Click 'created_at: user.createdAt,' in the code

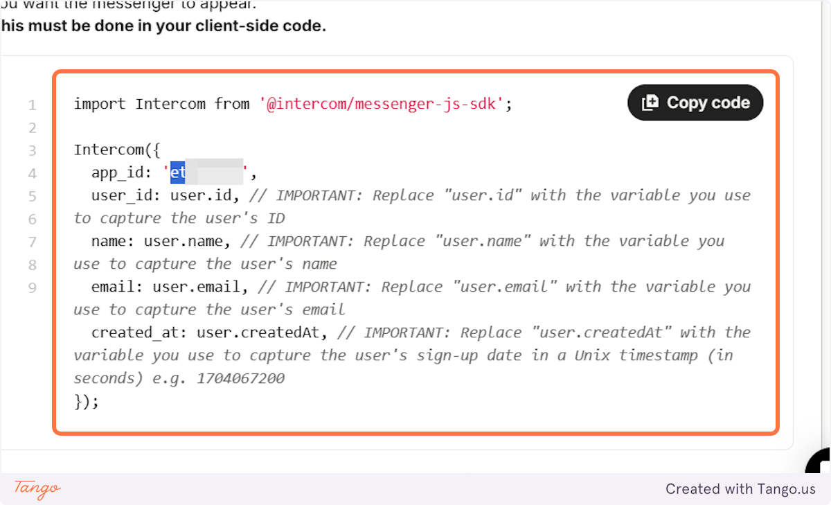click(x=210, y=333)
